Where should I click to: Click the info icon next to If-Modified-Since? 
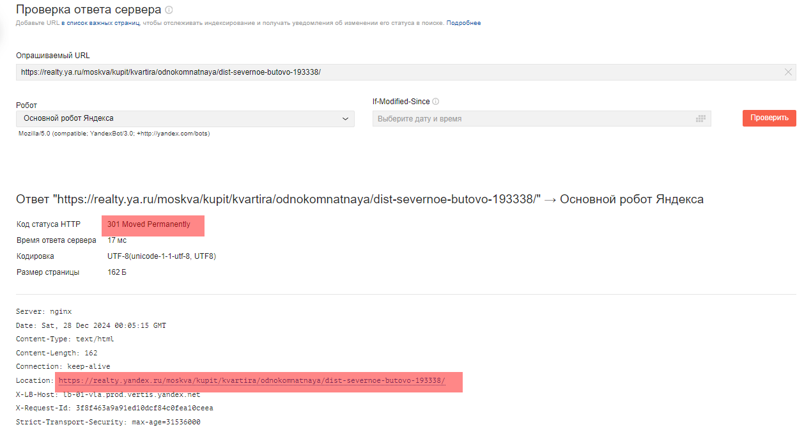click(x=436, y=102)
